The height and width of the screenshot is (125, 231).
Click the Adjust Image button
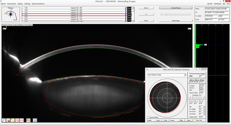pyautogui.click(x=176, y=21)
